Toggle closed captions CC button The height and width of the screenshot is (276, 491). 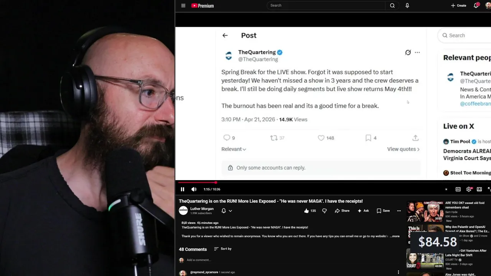click(458, 189)
